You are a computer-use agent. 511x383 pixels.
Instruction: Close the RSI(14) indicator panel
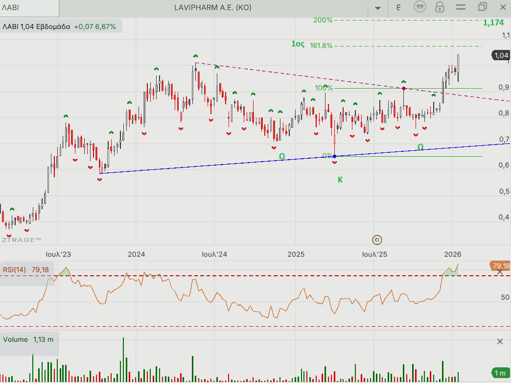500,271
